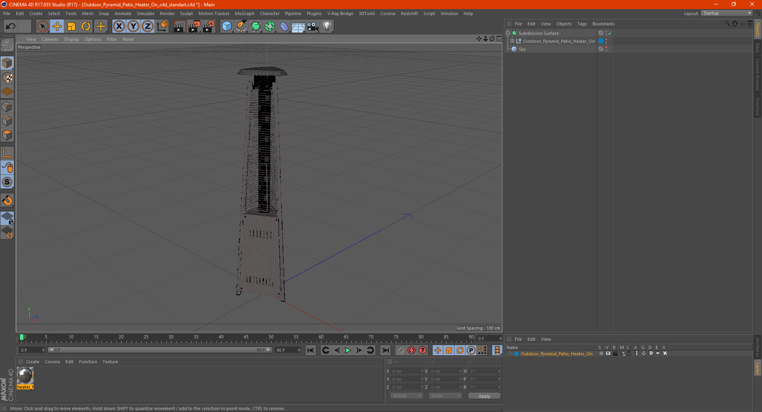Image resolution: width=762 pixels, height=412 pixels.
Task: Enable the Axis mode tool
Action: pos(7,153)
